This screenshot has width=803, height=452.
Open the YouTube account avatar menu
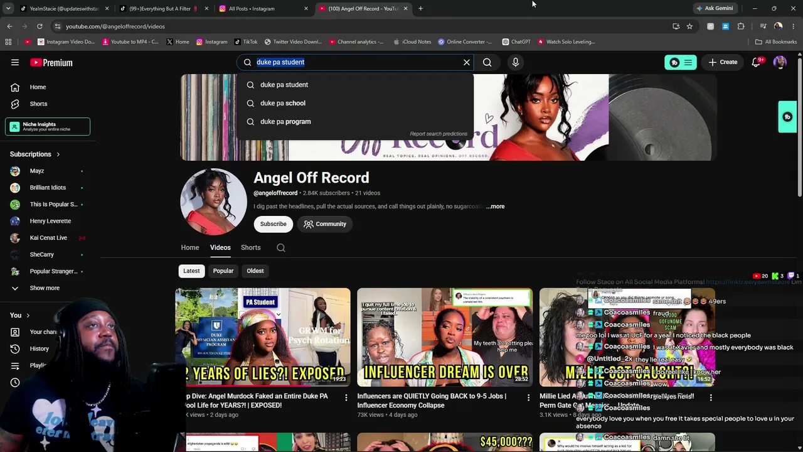[x=780, y=62]
